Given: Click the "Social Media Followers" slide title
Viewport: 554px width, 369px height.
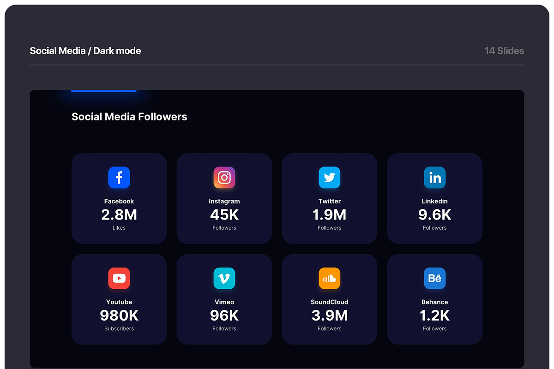Looking at the screenshot, I should tap(129, 117).
